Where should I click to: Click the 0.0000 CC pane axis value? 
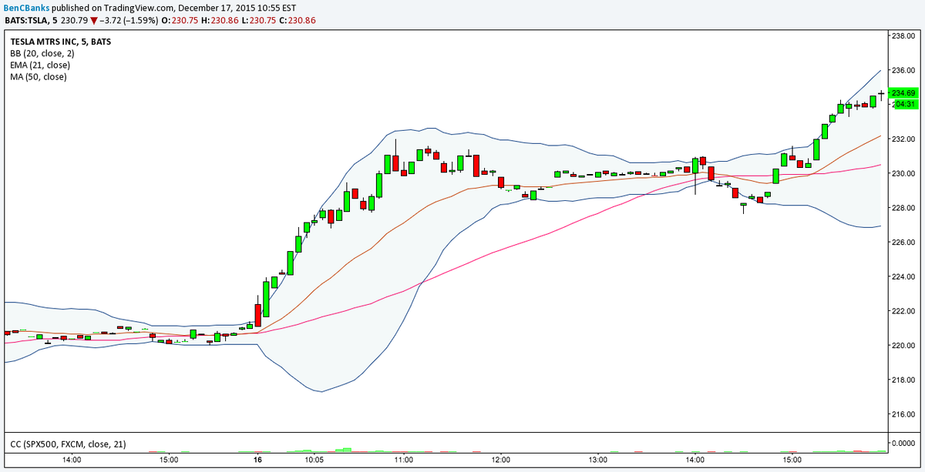pyautogui.click(x=903, y=443)
